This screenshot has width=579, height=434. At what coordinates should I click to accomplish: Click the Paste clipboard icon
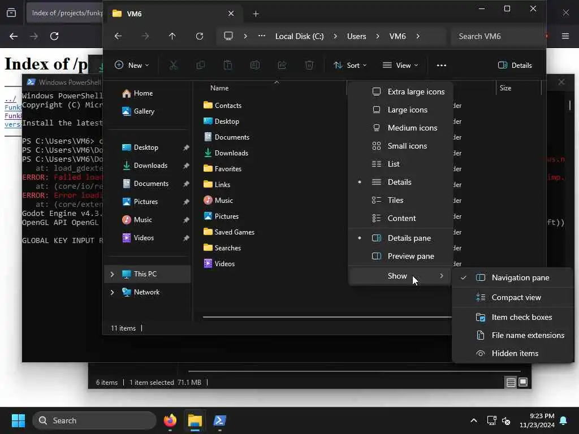[x=228, y=66]
